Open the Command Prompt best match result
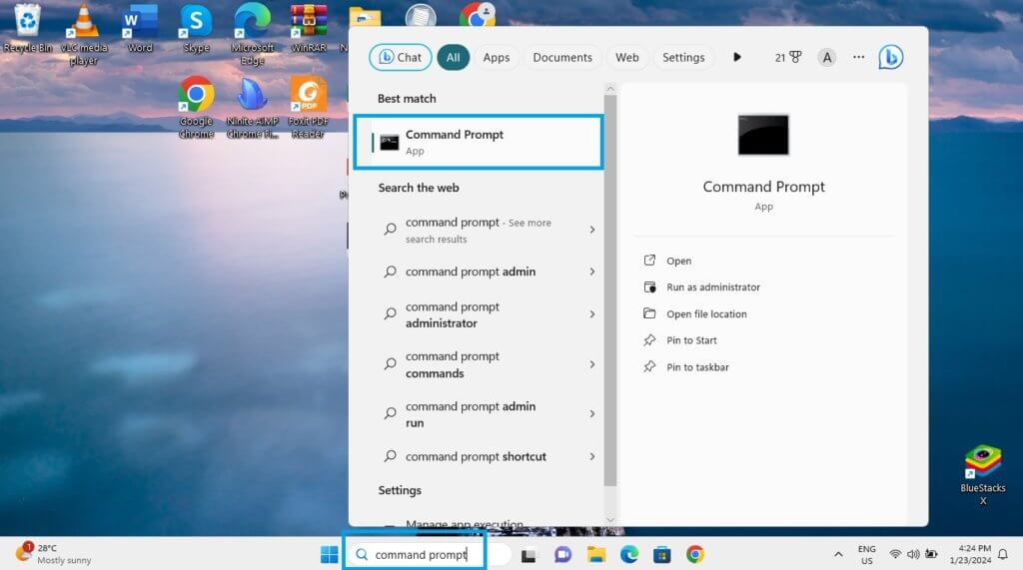 tap(479, 142)
